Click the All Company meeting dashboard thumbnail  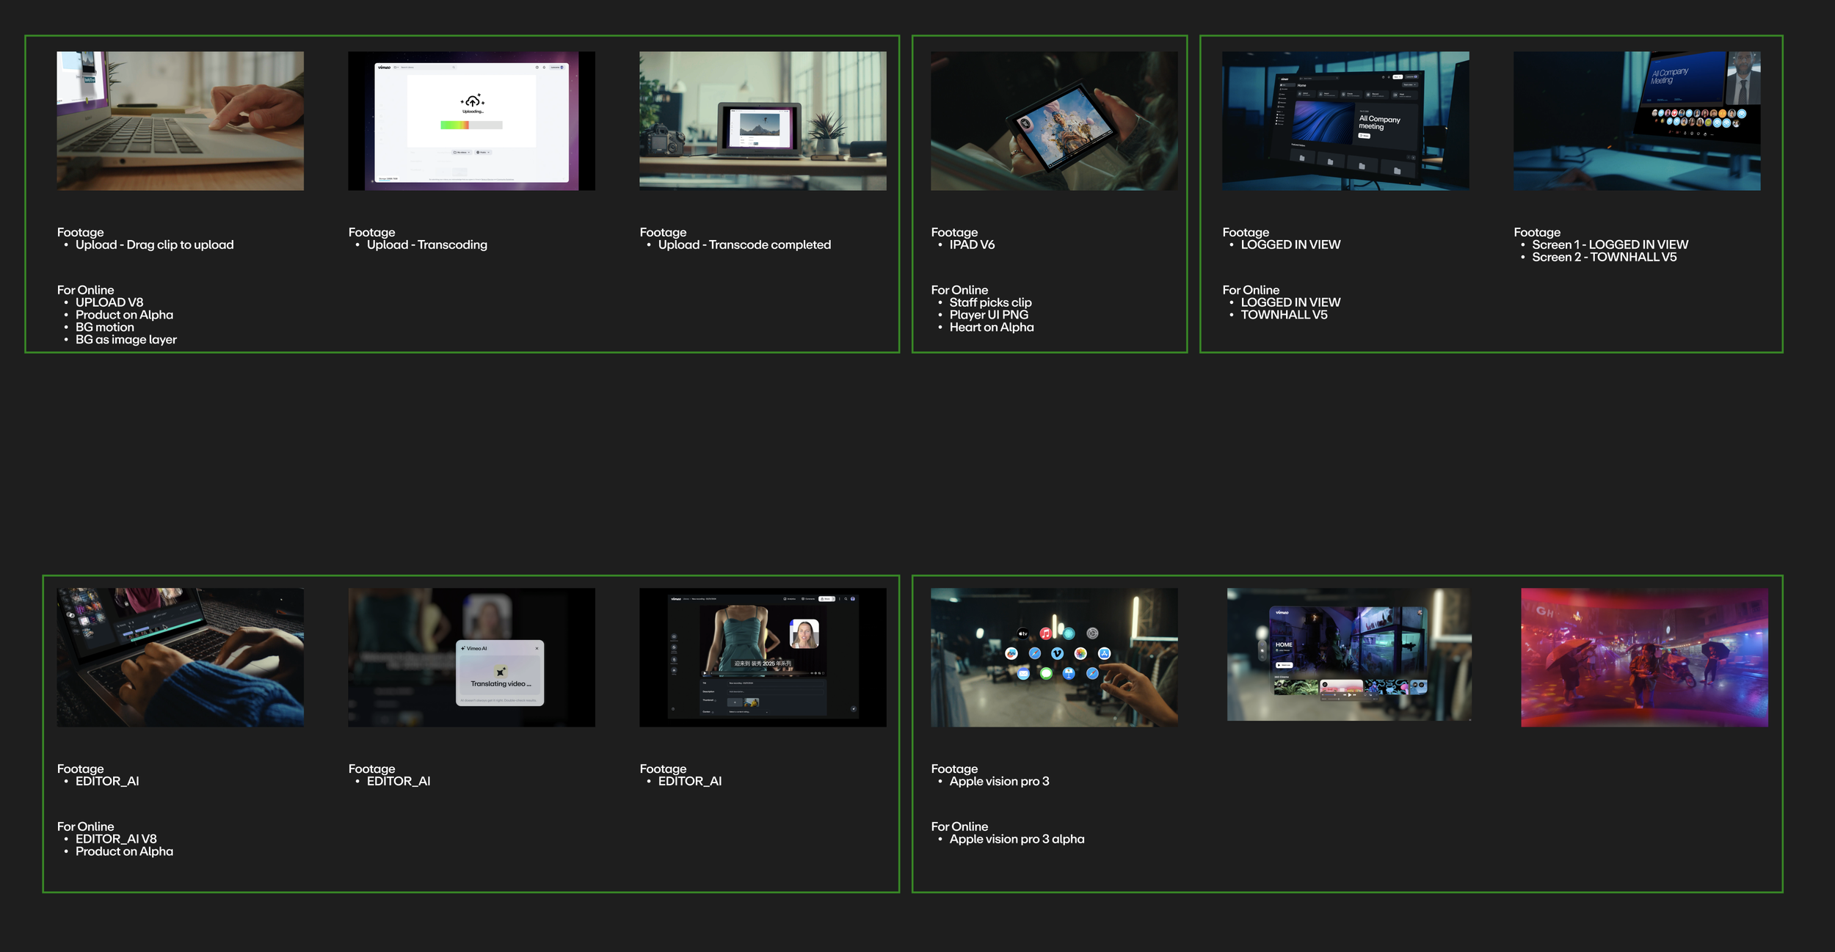pyautogui.click(x=1345, y=120)
